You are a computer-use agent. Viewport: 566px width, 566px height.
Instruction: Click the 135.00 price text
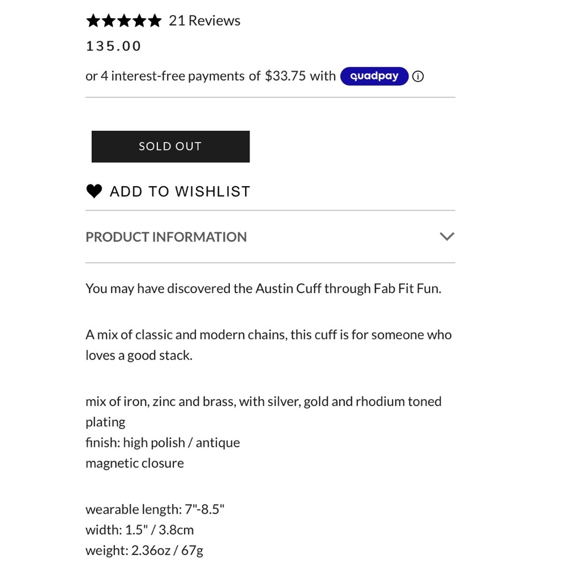113,46
